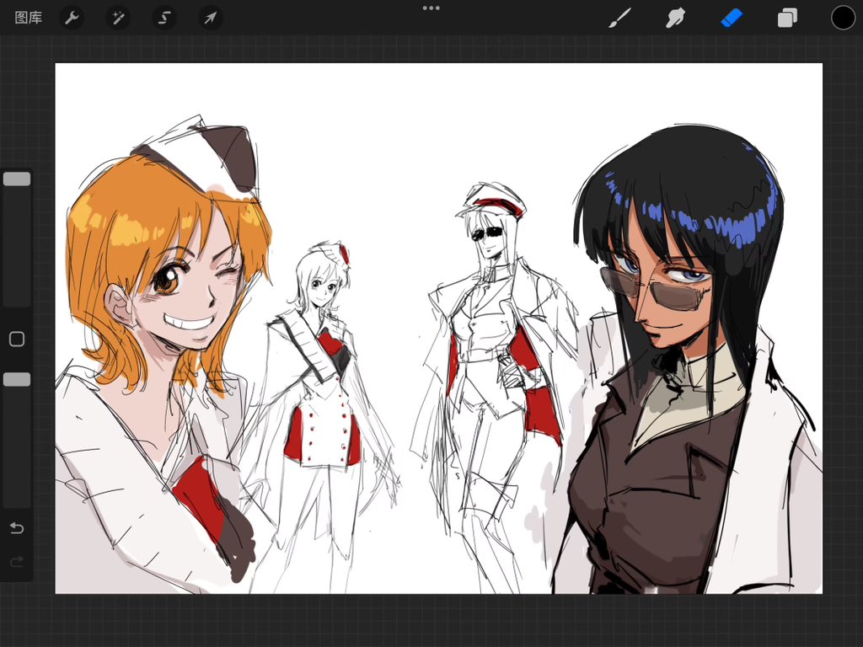Open the Layers panel

click(x=787, y=18)
